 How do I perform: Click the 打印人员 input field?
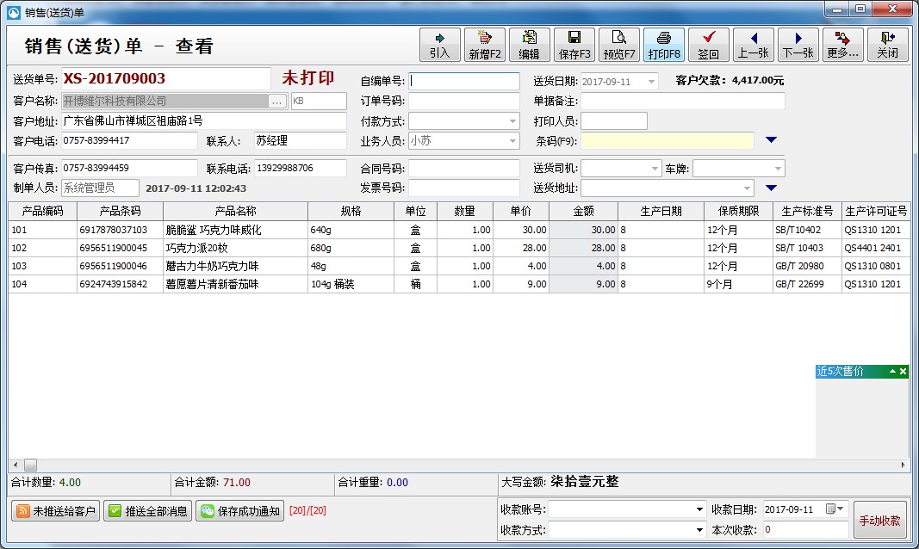pyautogui.click(x=613, y=121)
